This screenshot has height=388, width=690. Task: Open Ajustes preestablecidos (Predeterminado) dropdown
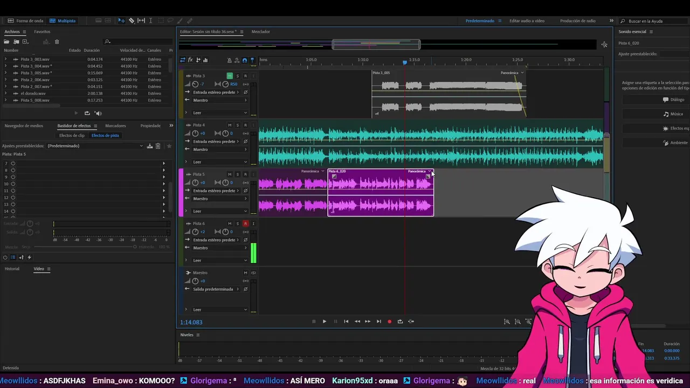pyautogui.click(x=95, y=146)
